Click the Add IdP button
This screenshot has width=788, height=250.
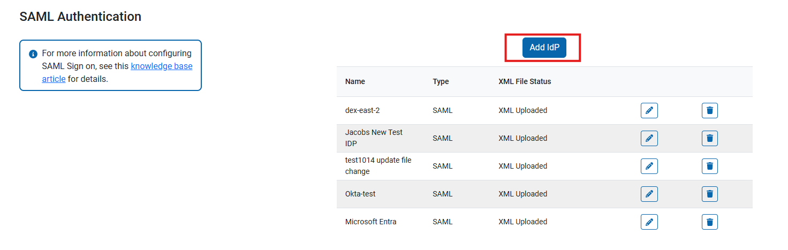pos(544,48)
